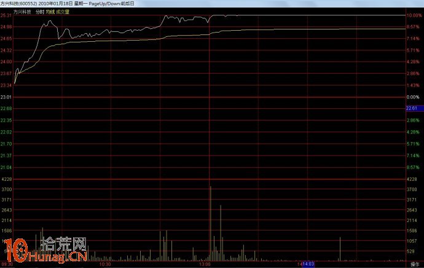Click the 25.31 price axis label
This screenshot has height=268, width=424.
click(x=6, y=15)
